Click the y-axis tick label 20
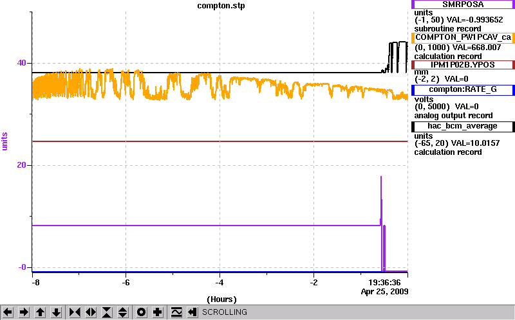 21,165
